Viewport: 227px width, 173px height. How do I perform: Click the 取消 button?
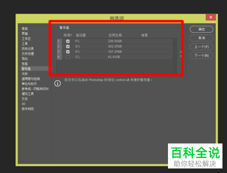point(202,38)
